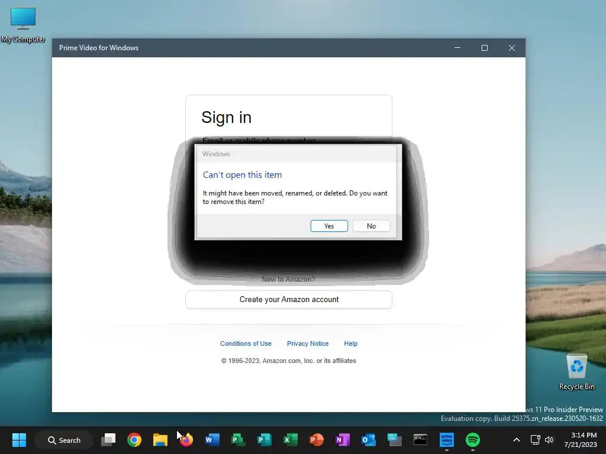Screen dimensions: 606x454
Task: Open the on-screen keyboard taskbar app
Action: 394,440
